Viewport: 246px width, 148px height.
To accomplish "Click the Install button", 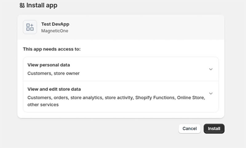I will (x=214, y=129).
